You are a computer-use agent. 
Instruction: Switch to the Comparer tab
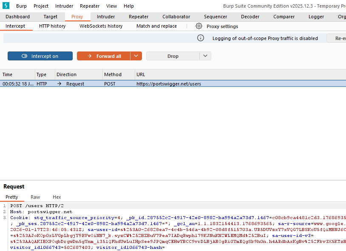point(284,17)
